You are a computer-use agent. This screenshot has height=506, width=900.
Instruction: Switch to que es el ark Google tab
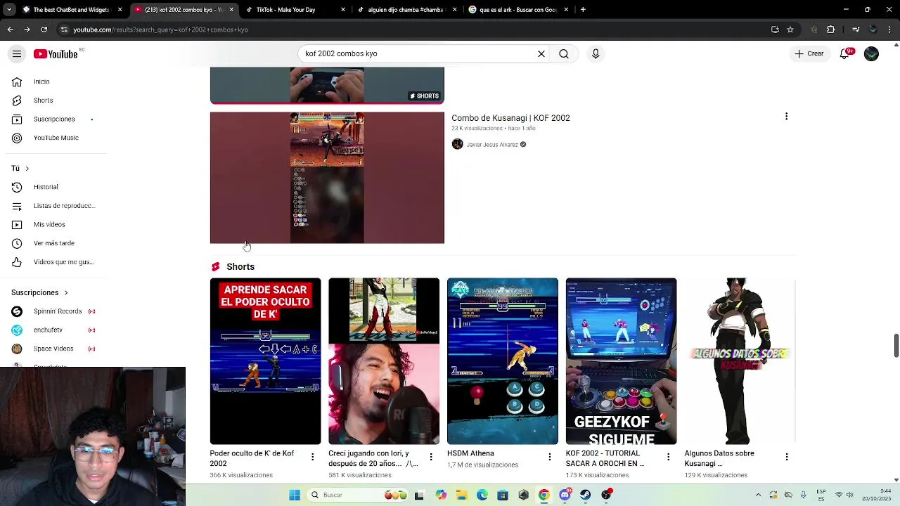click(x=517, y=10)
